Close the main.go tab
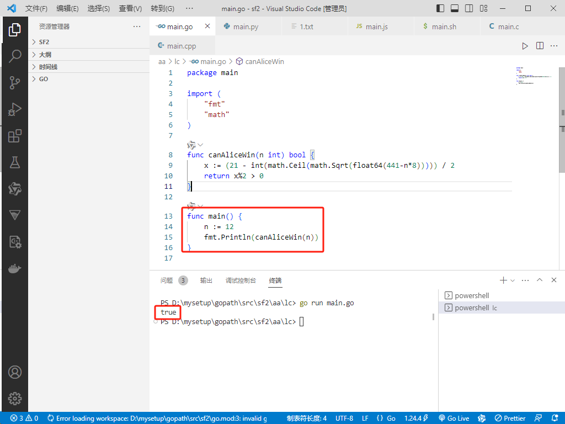Viewport: 565px width, 424px height. (207, 26)
